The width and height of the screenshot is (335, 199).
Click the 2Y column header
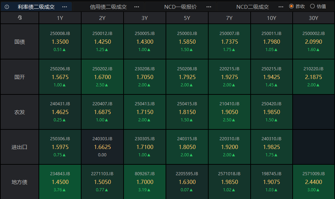point(102,18)
